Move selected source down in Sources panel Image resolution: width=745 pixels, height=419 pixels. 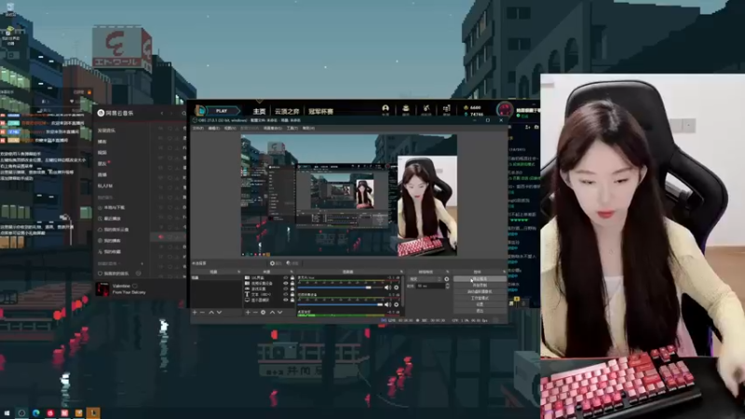(280, 312)
